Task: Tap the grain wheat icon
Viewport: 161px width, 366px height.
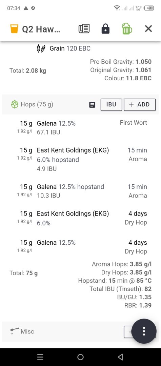Action: point(41,48)
